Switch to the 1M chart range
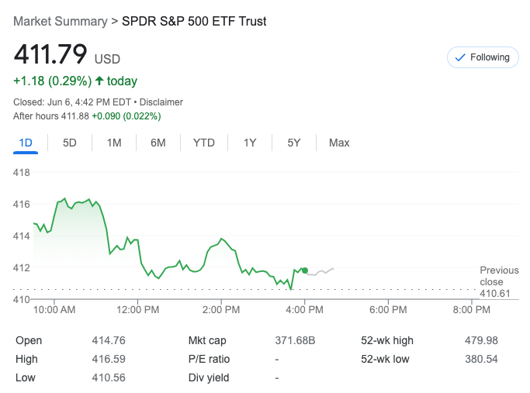Viewport: 530px width, 393px height. pyautogui.click(x=114, y=143)
